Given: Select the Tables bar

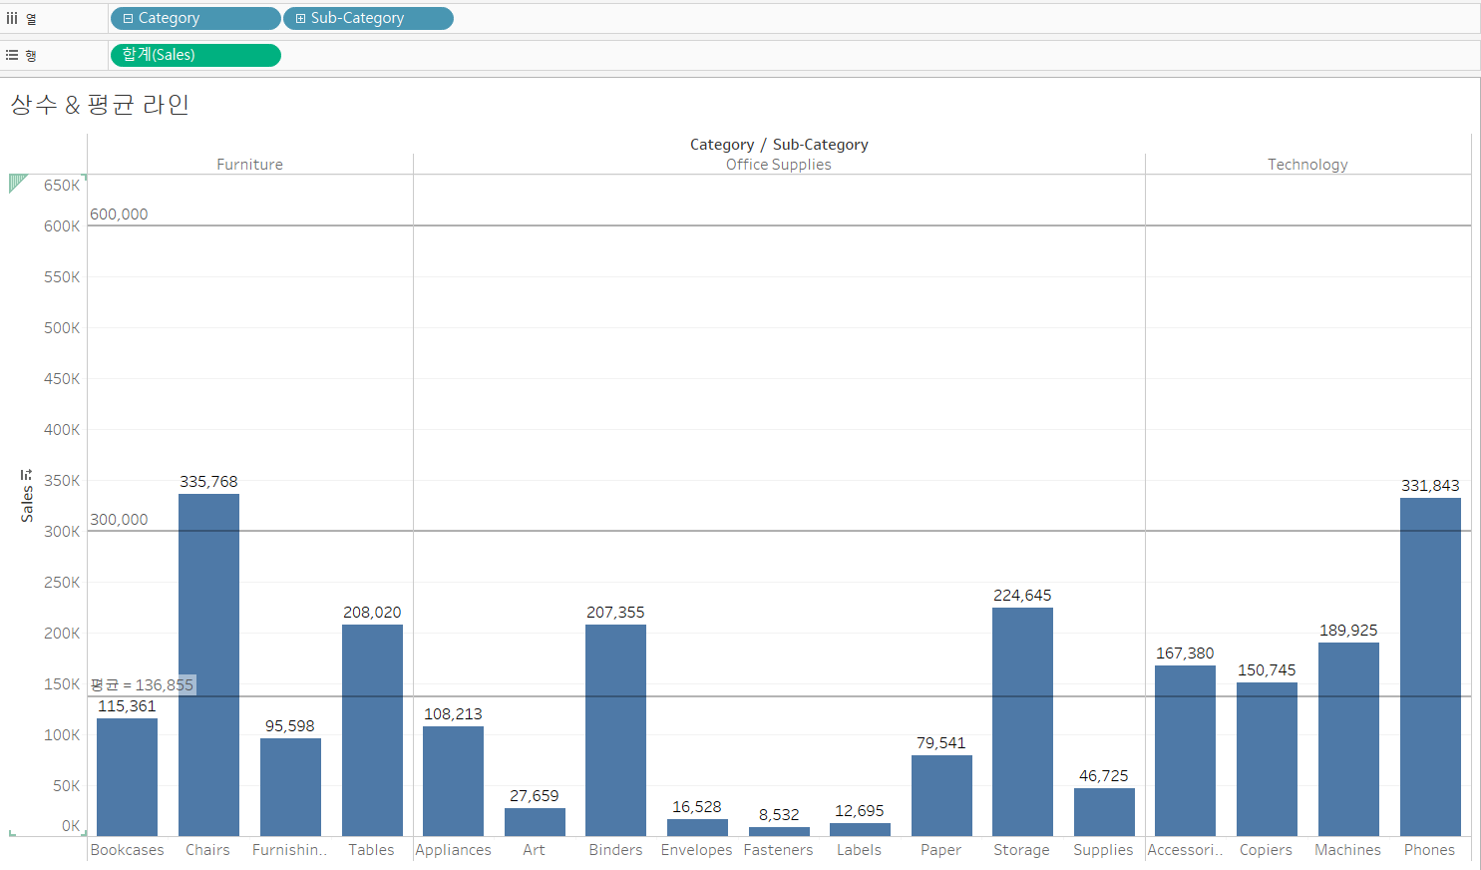Looking at the screenshot, I should 372,730.
